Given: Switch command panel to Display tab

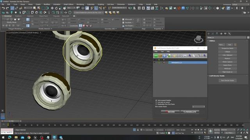Looking at the screenshot, I should (225, 34).
